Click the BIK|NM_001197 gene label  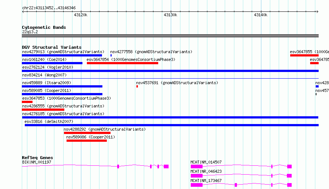37,162
